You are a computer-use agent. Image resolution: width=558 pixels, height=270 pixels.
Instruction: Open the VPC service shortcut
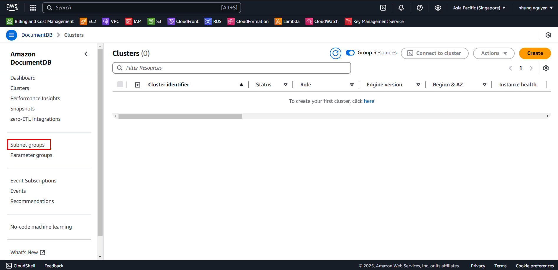111,21
